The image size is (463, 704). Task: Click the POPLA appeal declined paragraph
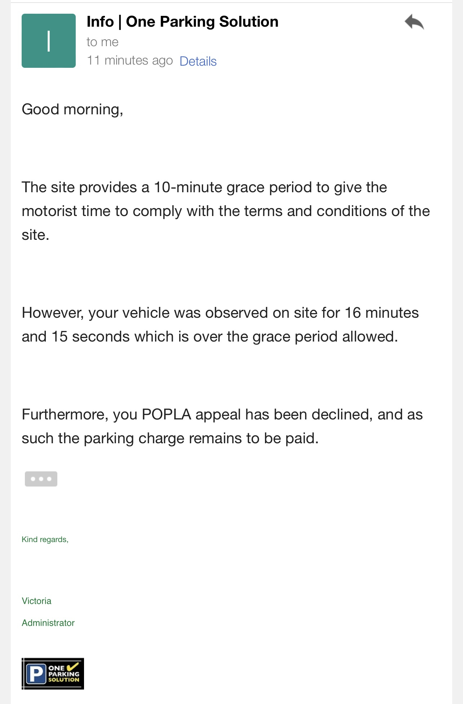222,426
